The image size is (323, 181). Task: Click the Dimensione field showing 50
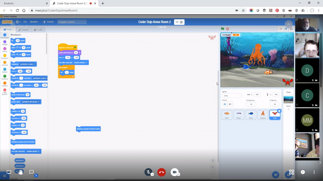(x=251, y=104)
